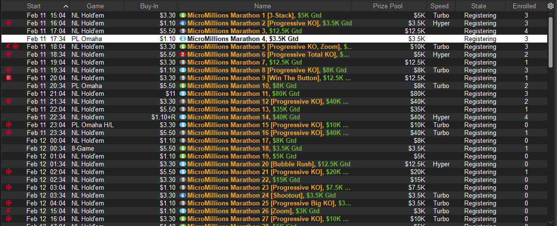Sort by the Prize Pool column header
Viewport: 557px width, 226px height.
click(x=388, y=6)
